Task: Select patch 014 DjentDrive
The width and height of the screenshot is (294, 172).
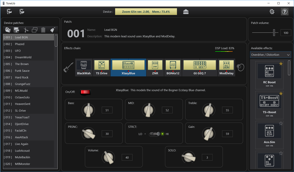Action: click(29, 124)
